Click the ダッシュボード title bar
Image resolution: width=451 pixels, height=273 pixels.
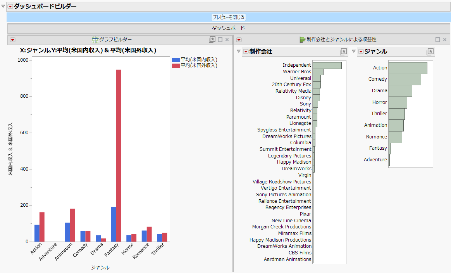[228, 28]
